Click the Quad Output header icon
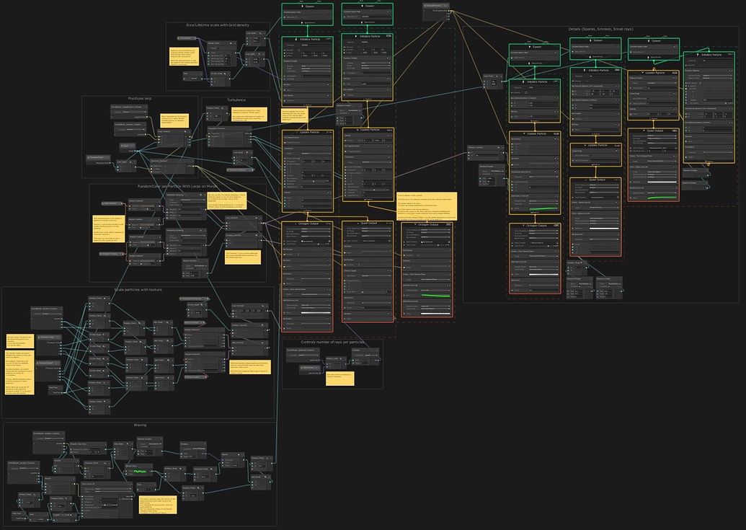This screenshot has height=530, width=746. pos(358,224)
